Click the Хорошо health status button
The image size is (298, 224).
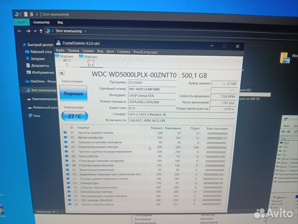[74, 93]
